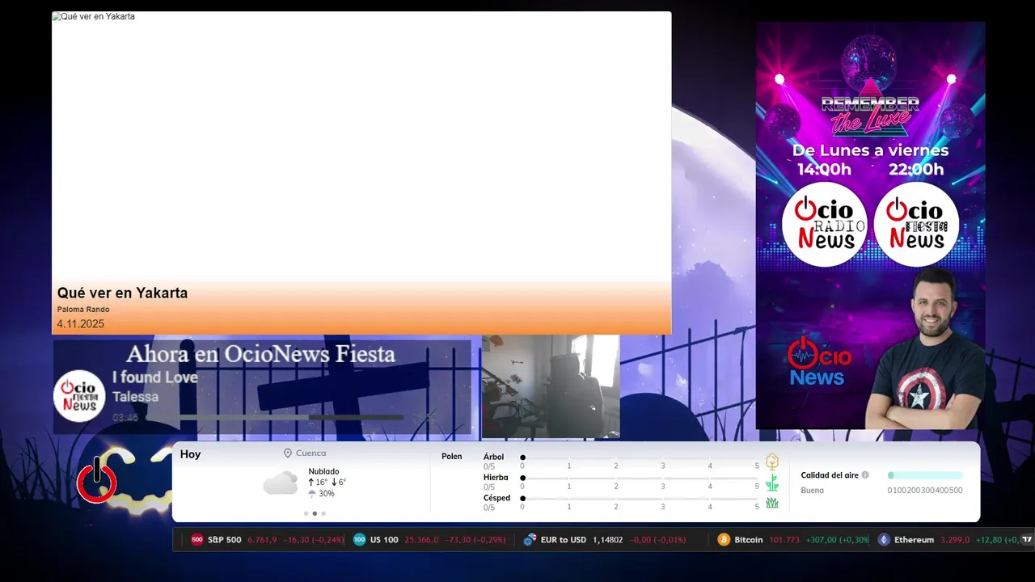The width and height of the screenshot is (1035, 582).
Task: Click the De Lunes a viernes text
Action: pyautogui.click(x=870, y=150)
